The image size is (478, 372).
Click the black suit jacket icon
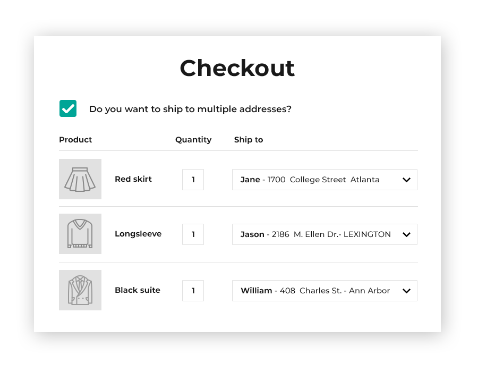tap(80, 290)
